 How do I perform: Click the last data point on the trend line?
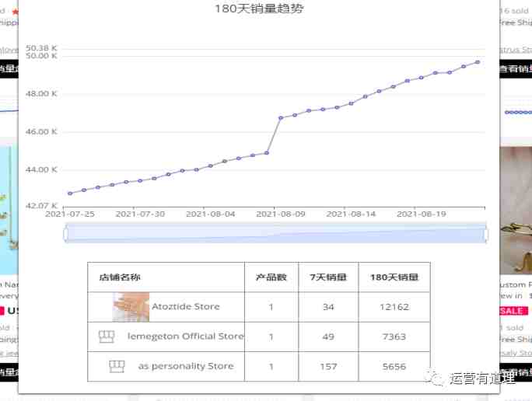[x=478, y=62]
